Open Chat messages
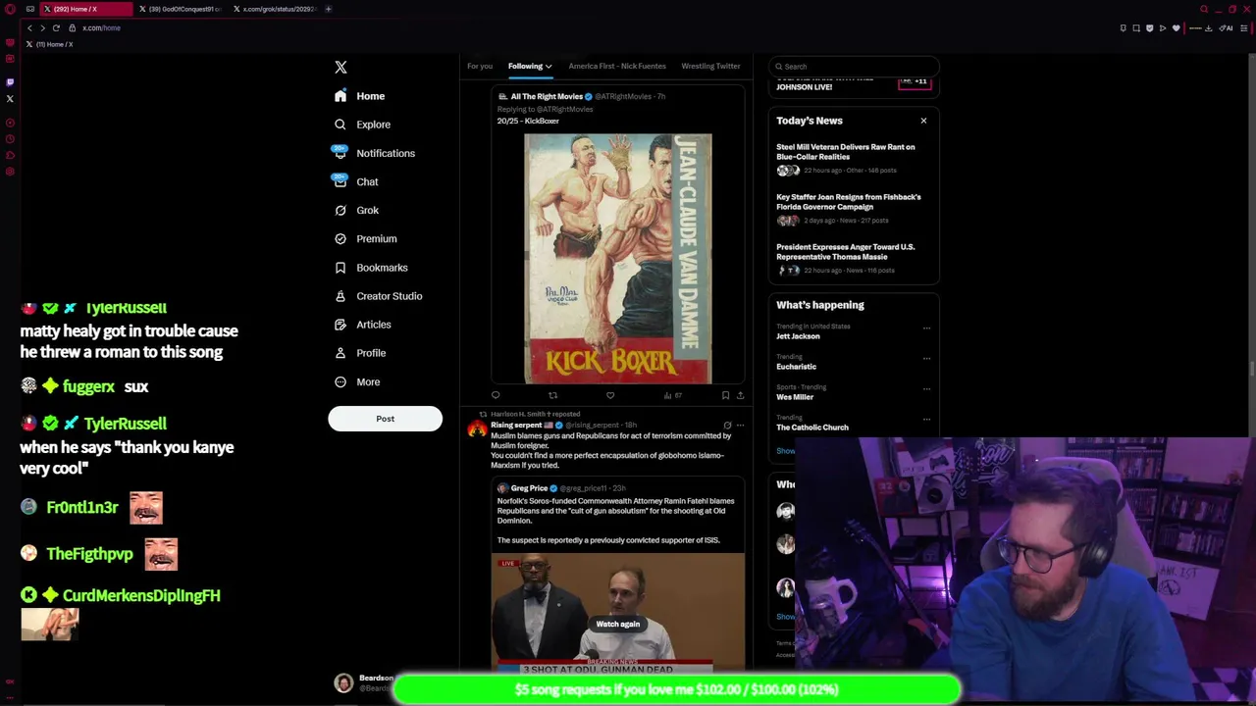The image size is (1256, 706). [355, 181]
